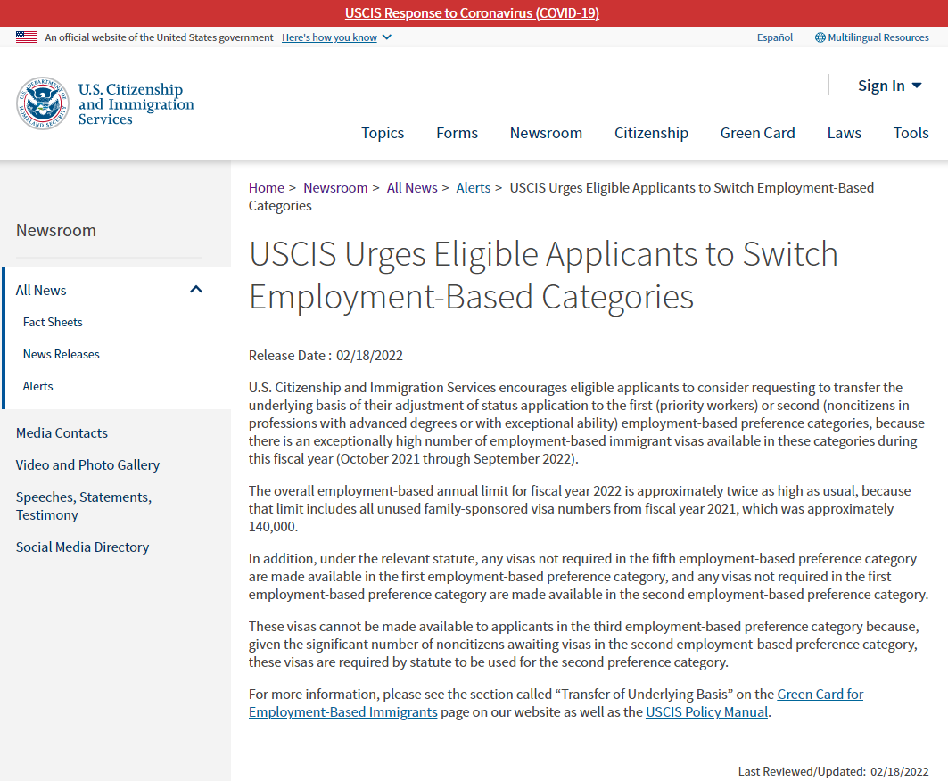Open Alerts in sidebar
The height and width of the screenshot is (781, 948).
[37, 386]
